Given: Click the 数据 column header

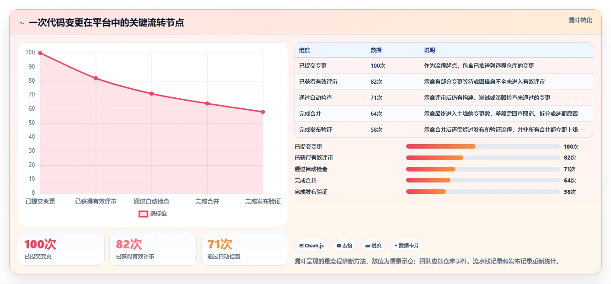Looking at the screenshot, I should 376,50.
